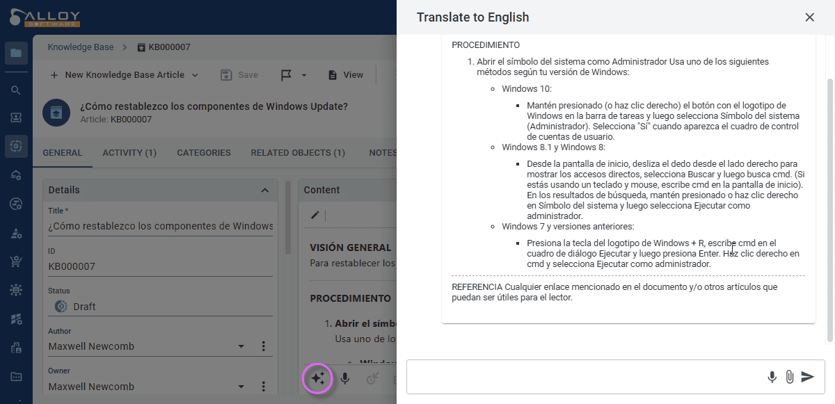Click the ID field showing KB000007
Image resolution: width=835 pixels, height=404 pixels.
click(x=161, y=266)
